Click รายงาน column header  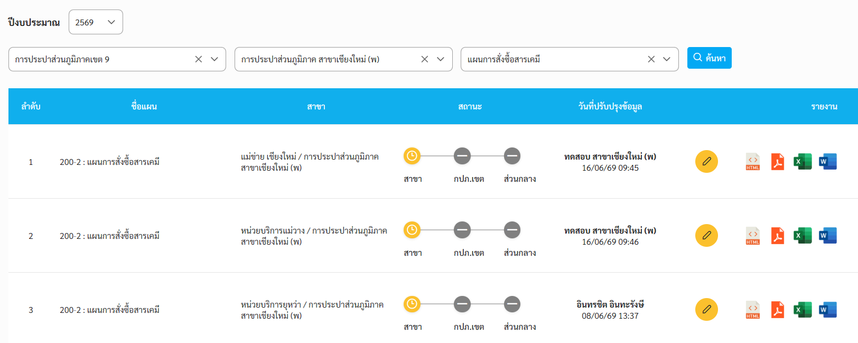point(824,106)
